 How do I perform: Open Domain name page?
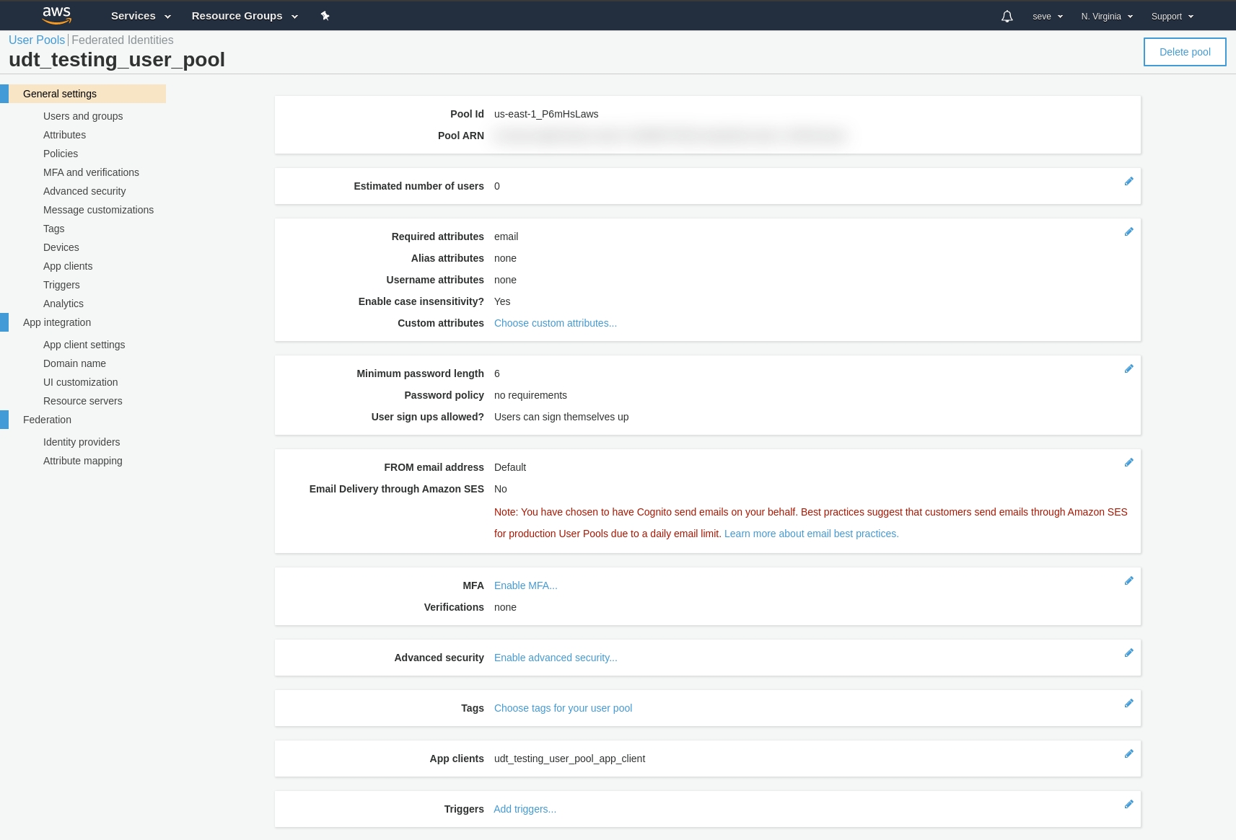click(x=74, y=363)
